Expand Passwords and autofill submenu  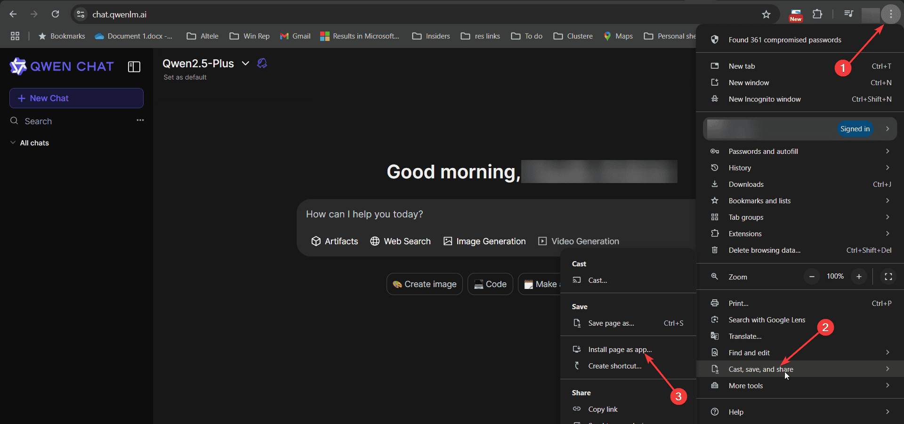click(800, 151)
